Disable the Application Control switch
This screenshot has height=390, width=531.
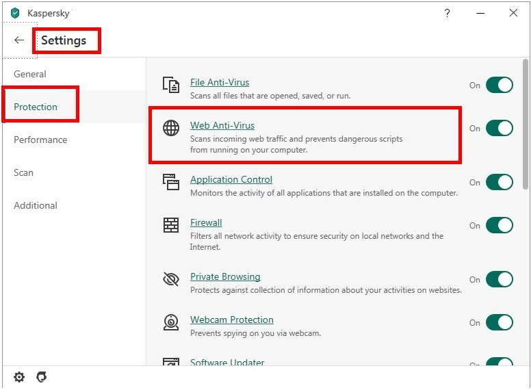[499, 182]
